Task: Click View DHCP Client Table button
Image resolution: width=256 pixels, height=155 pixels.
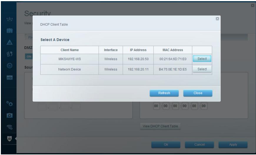Action: [160, 126]
